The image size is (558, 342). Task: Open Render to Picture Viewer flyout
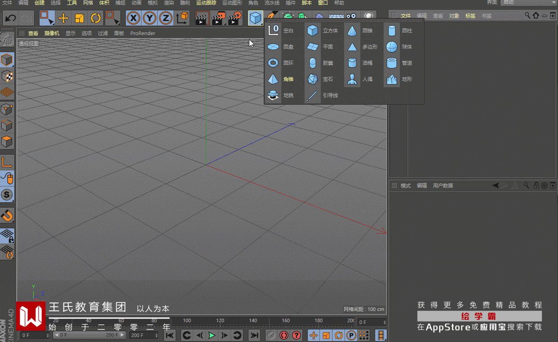point(218,18)
